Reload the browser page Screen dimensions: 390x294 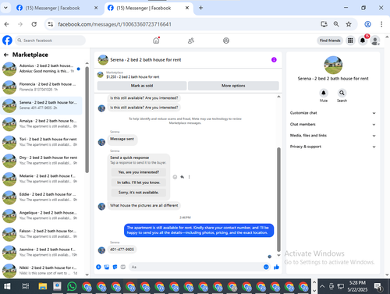(34, 24)
